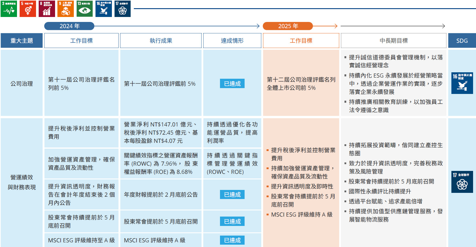Click the SDG 5 gender equality icon

click(28, 9)
